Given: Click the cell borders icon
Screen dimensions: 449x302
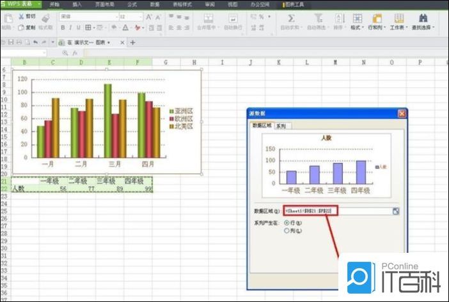Looking at the screenshot, I should pyautogui.click(x=88, y=27).
